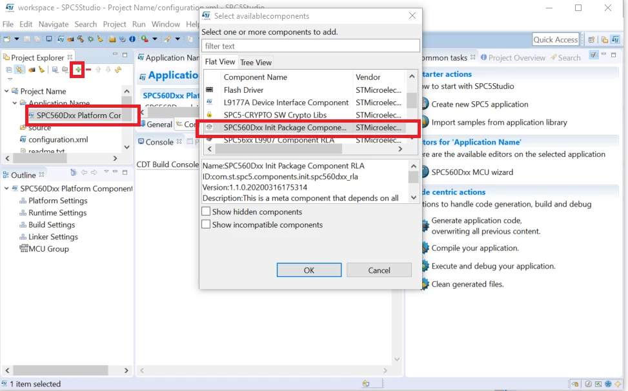
Task: Select L9177A Device Interface Component row
Action: (x=305, y=103)
